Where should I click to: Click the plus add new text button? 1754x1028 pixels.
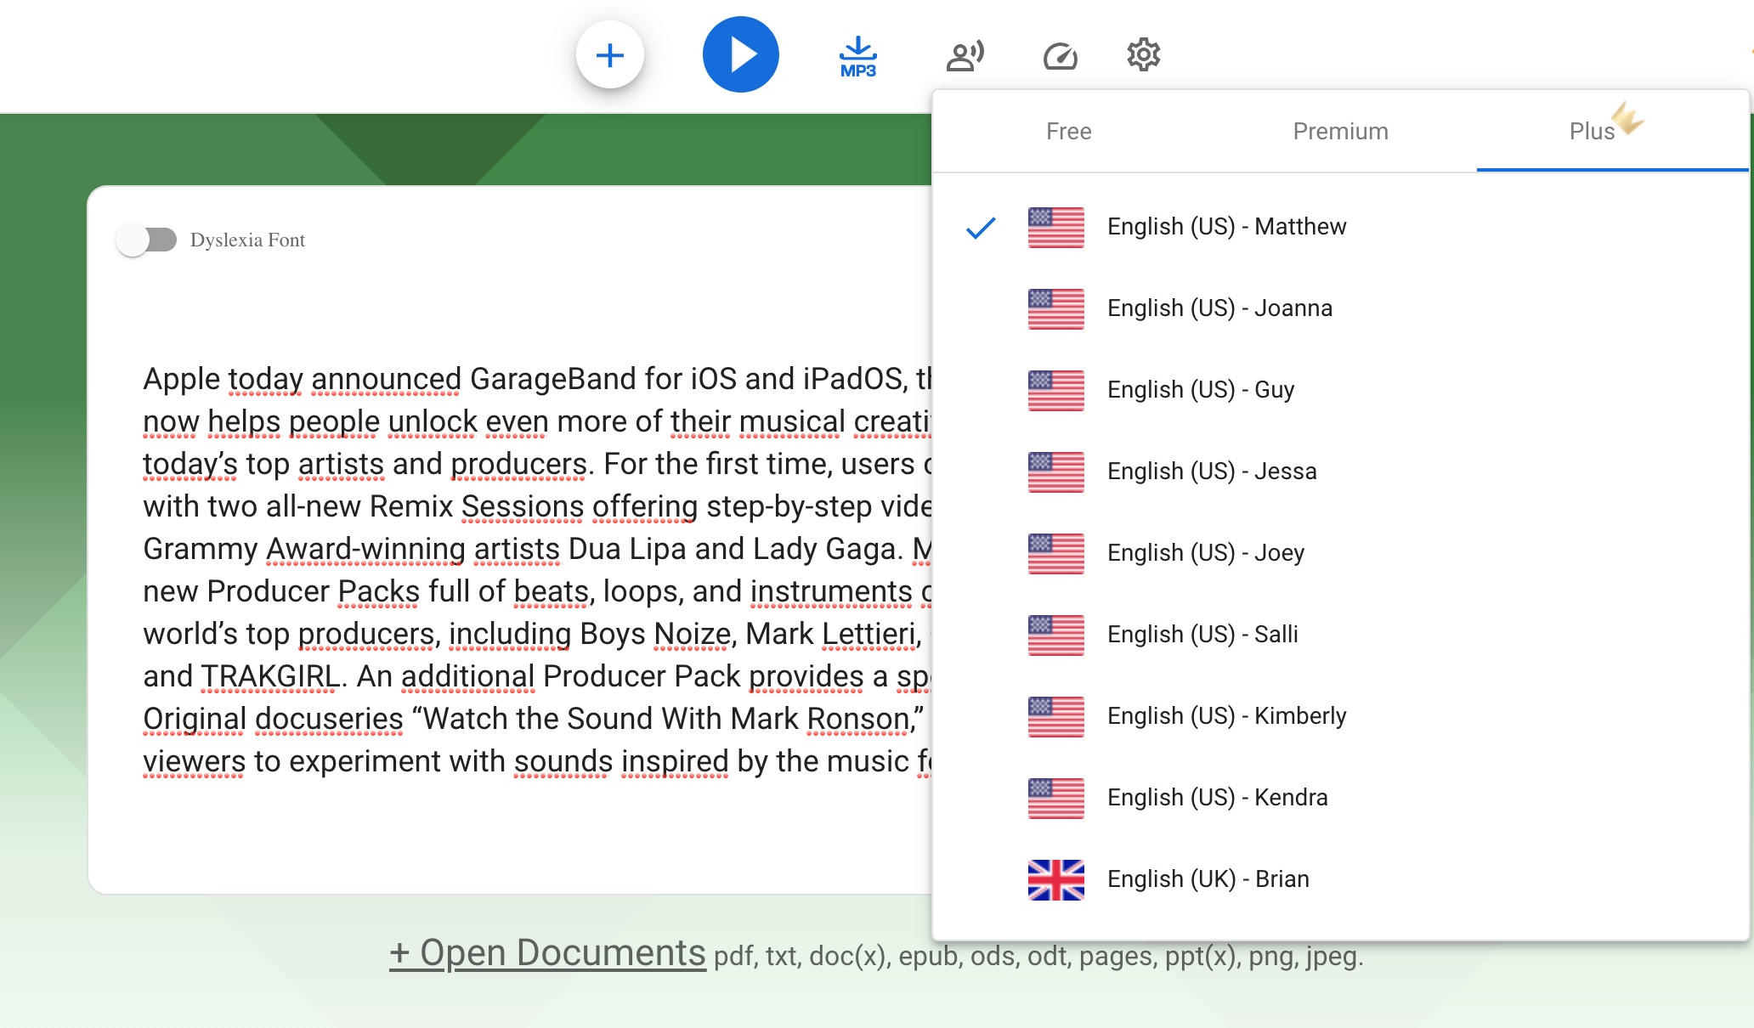pos(609,56)
